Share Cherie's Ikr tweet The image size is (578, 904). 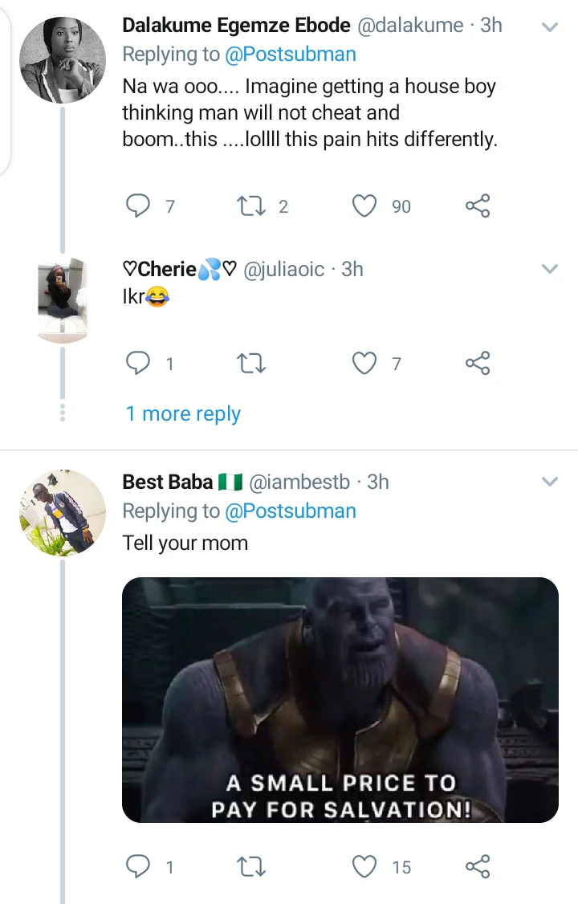point(478,364)
